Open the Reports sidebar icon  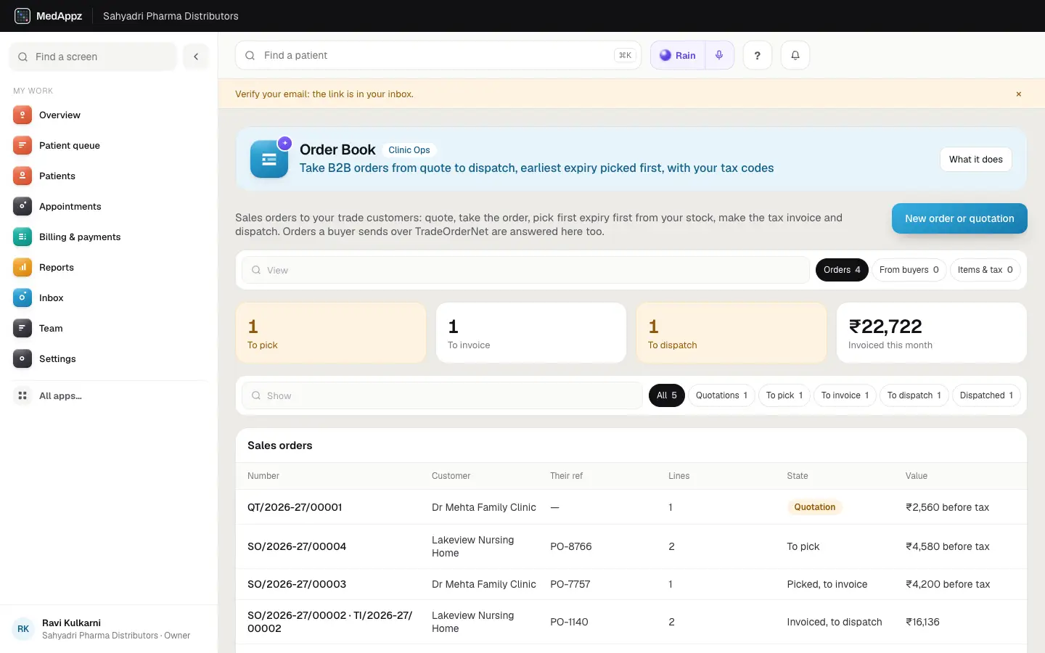(x=22, y=267)
